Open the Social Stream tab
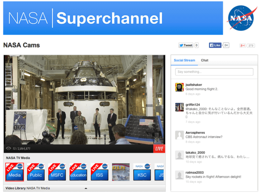The image size is (260, 196). click(x=185, y=61)
